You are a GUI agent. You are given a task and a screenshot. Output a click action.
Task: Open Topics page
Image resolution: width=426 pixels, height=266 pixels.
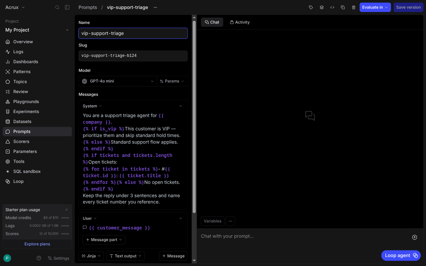coord(37,82)
